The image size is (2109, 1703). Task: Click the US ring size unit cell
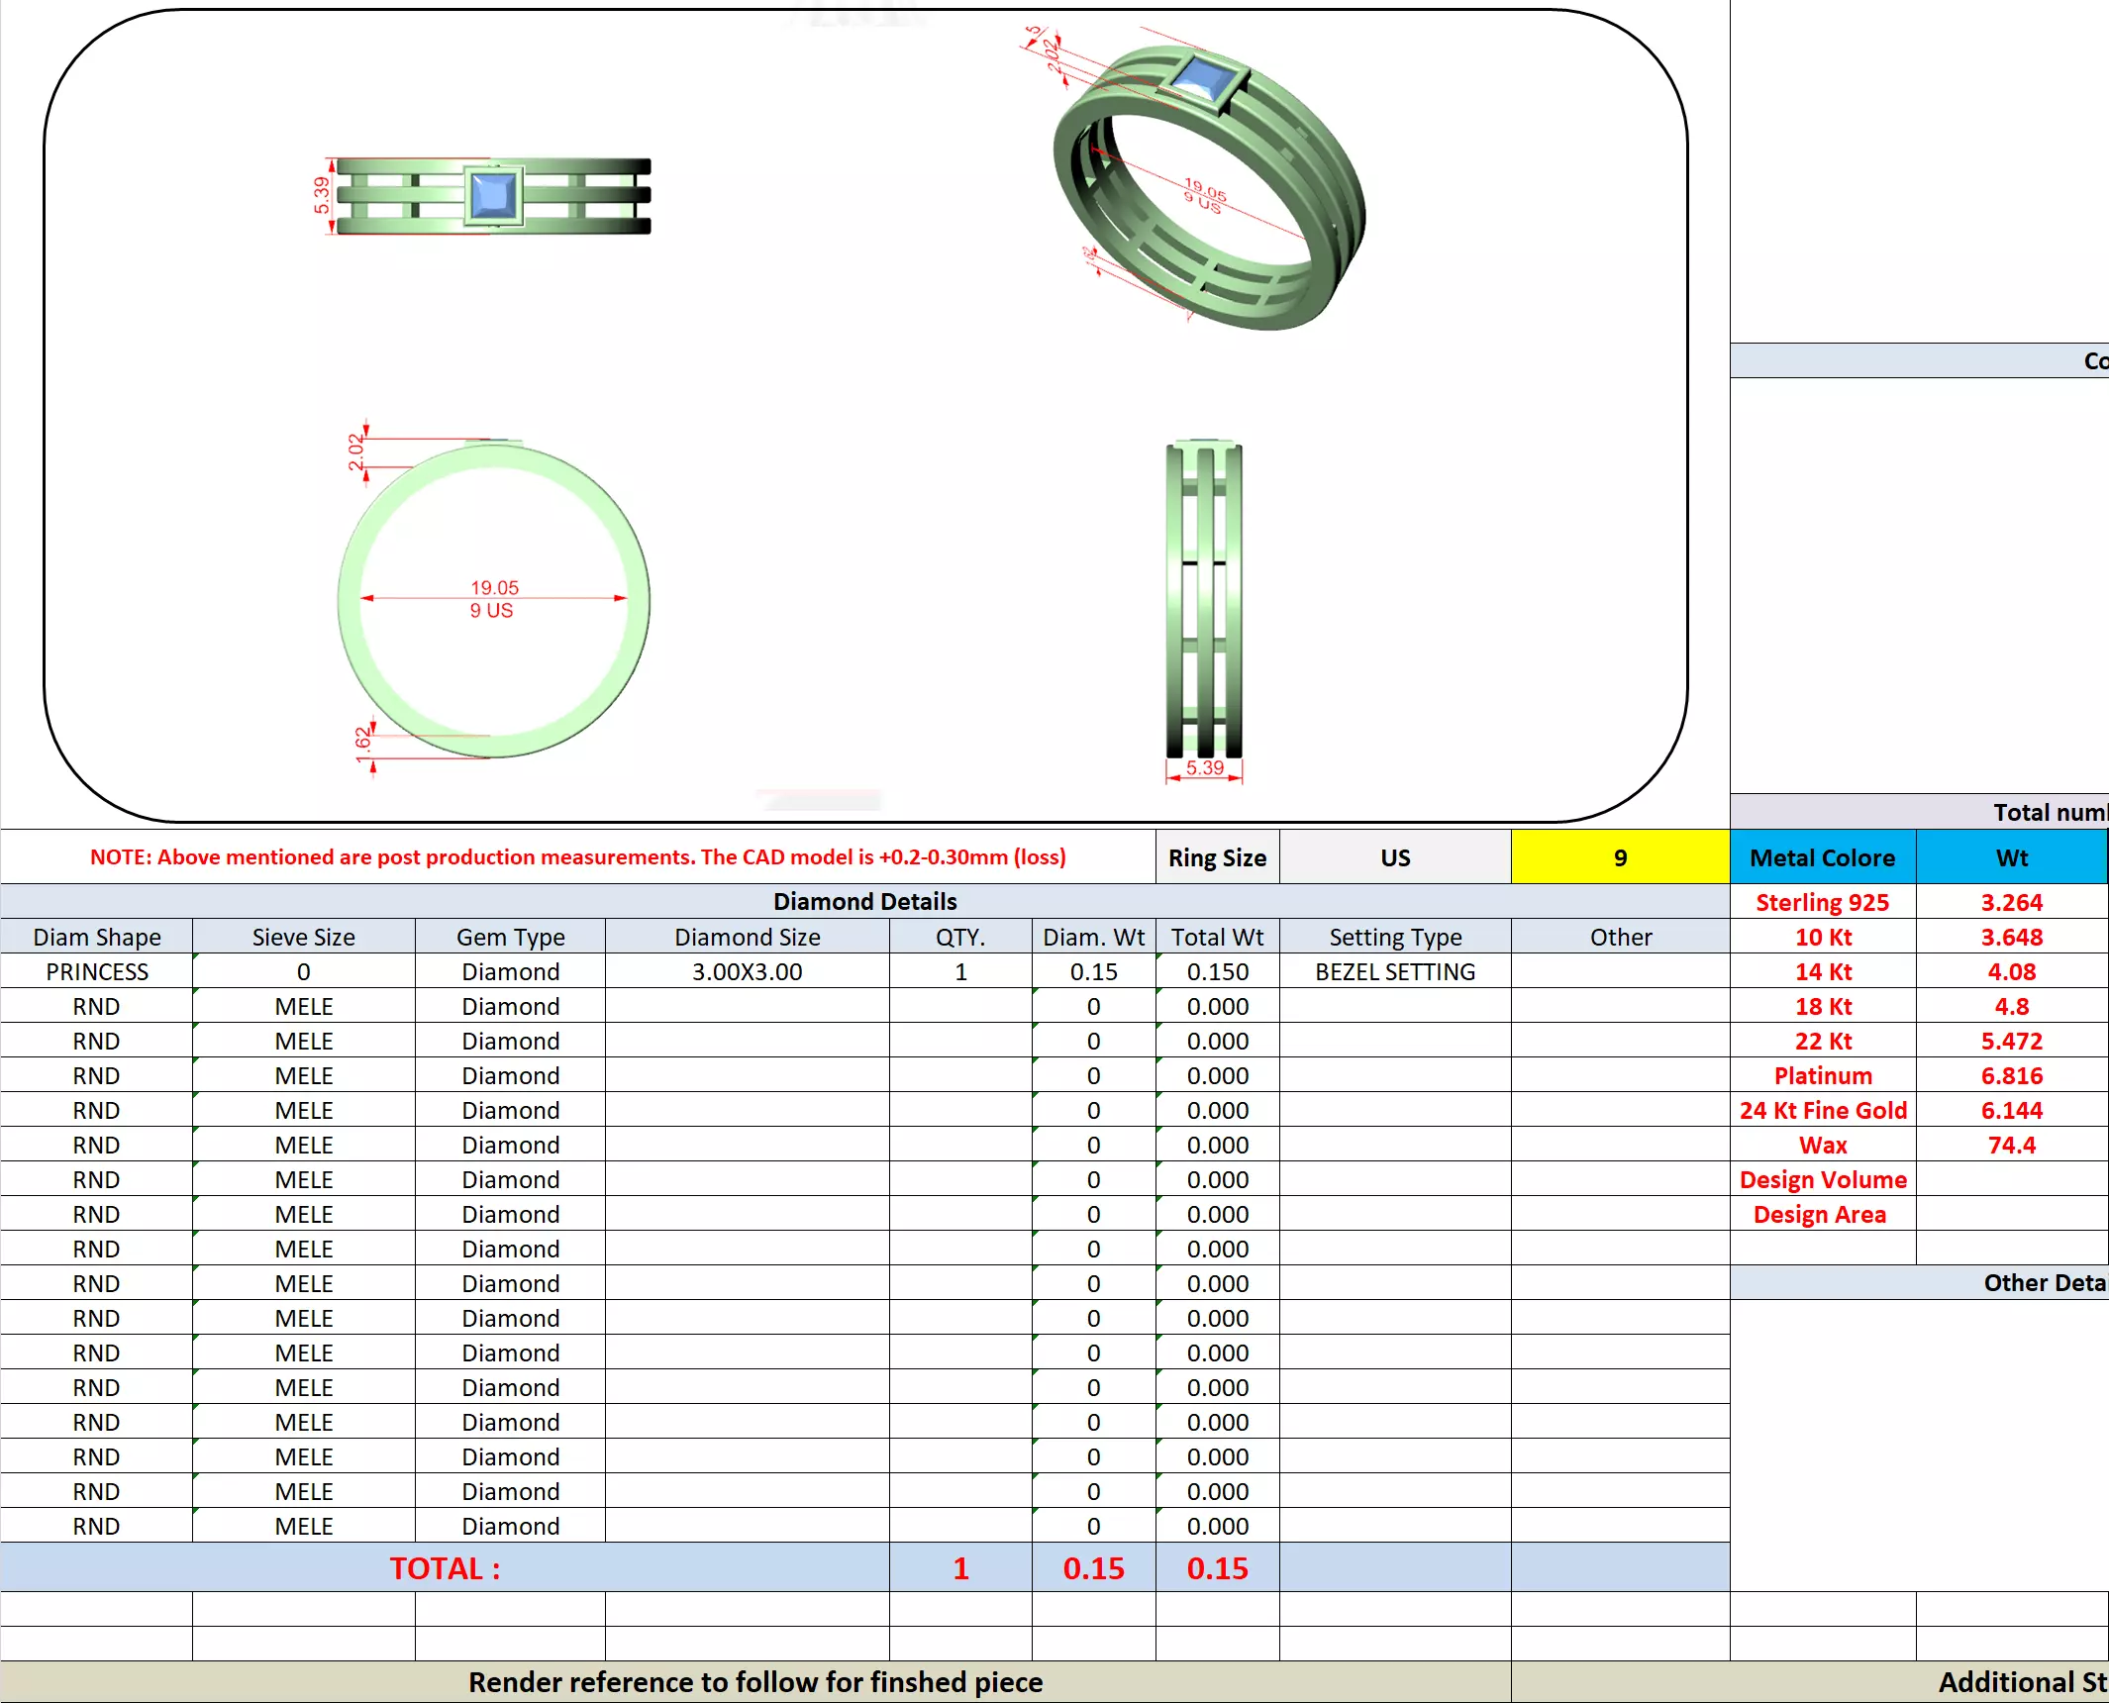(1394, 857)
